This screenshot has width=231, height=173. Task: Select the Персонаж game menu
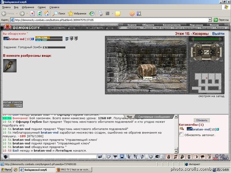pos(196,25)
